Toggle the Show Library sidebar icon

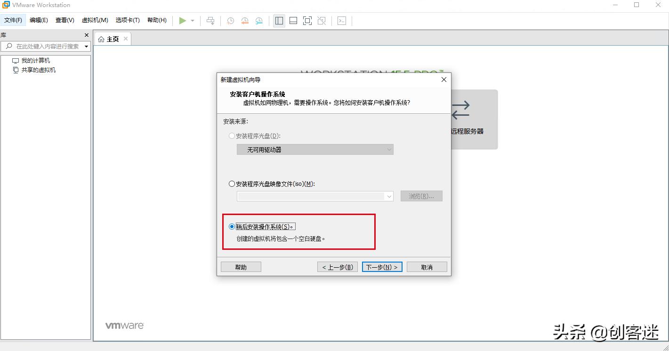click(x=279, y=21)
